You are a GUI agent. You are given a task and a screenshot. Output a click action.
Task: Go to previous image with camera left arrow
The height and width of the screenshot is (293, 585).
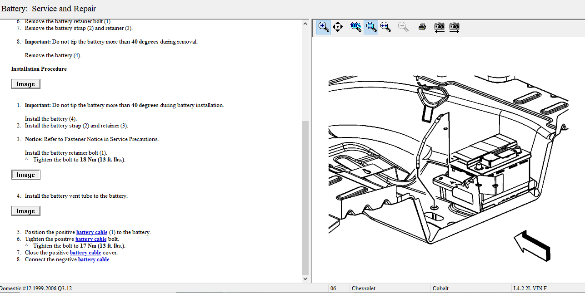pyautogui.click(x=439, y=27)
